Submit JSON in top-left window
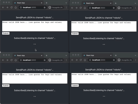Screen dimensions: 138x104 coord(6,33)
